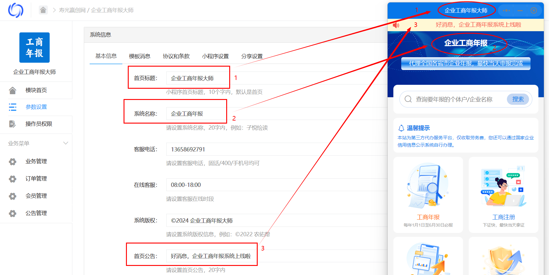Image resolution: width=549 pixels, height=275 pixels.
Task: Follow the 寿光赢创网 breadcrumb link
Action: click(x=72, y=10)
